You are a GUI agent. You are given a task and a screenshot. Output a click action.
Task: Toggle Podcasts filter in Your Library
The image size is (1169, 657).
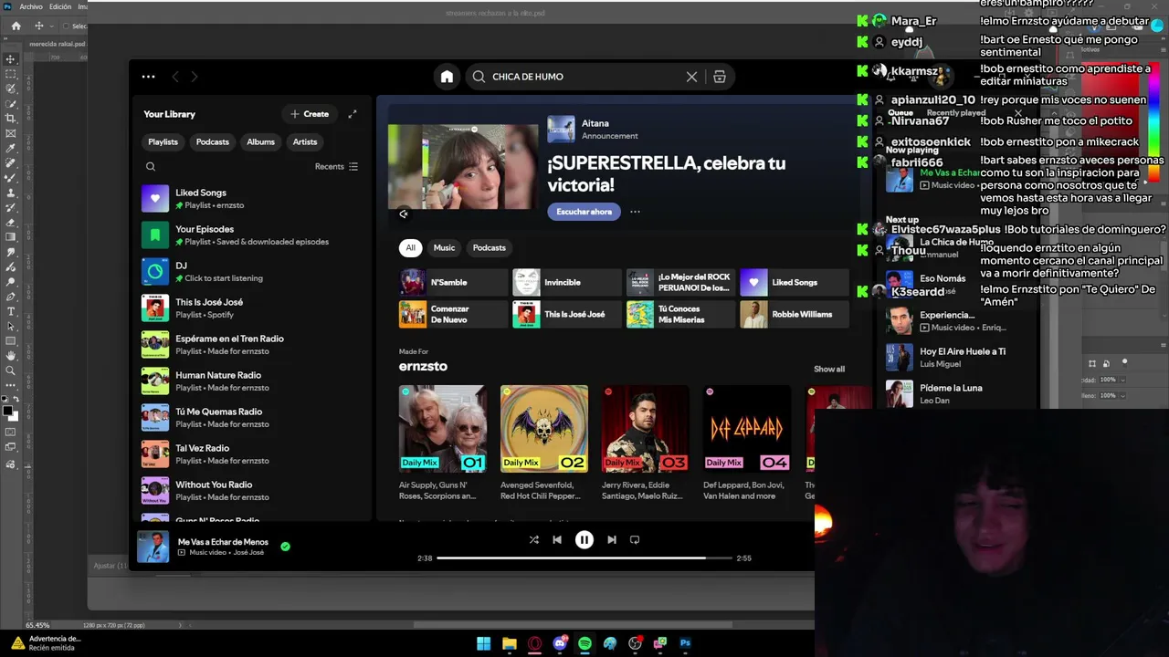212,142
